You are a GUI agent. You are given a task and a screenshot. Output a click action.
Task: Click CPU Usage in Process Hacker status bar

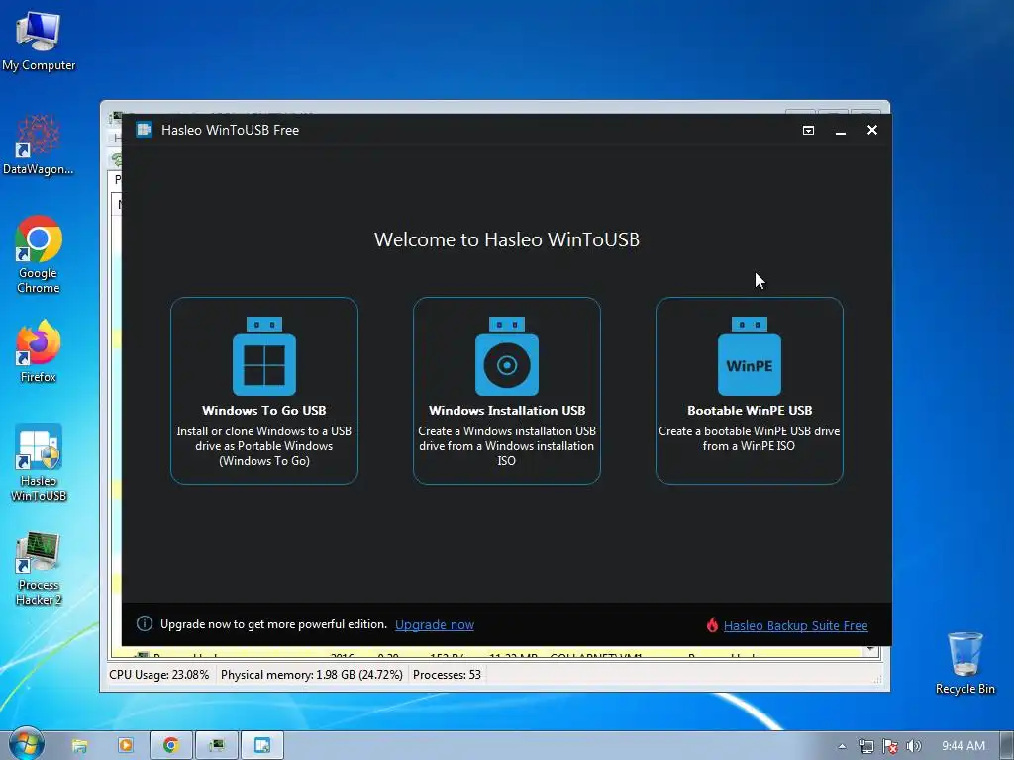pyautogui.click(x=159, y=675)
